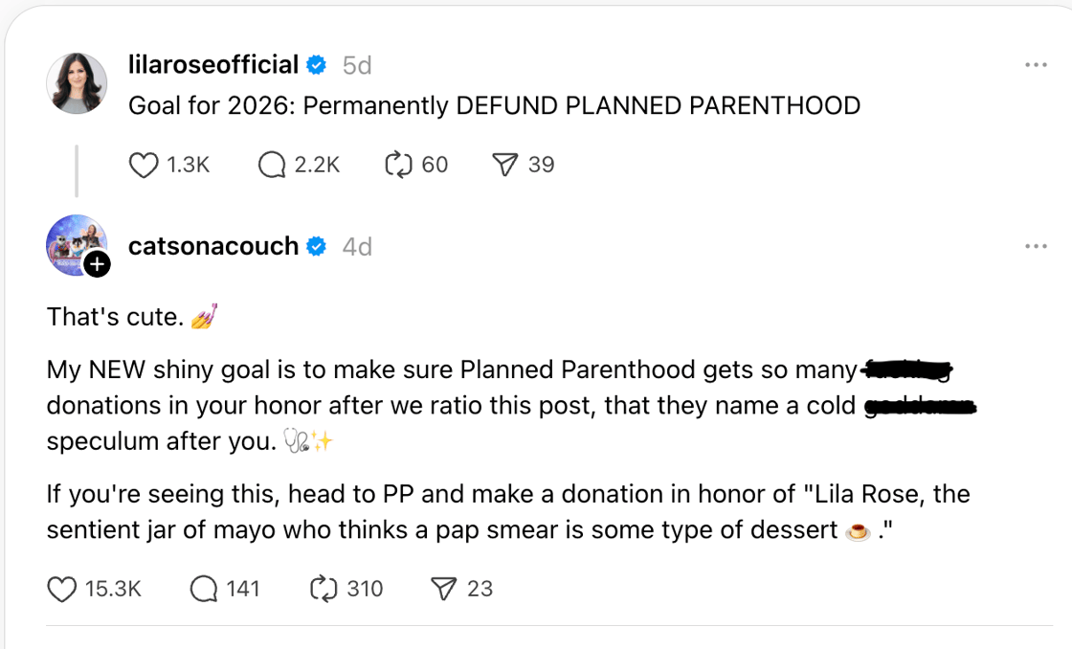Screen dimensions: 1072x649
Task: Click the 4d timestamp on the reply
Action: [357, 247]
